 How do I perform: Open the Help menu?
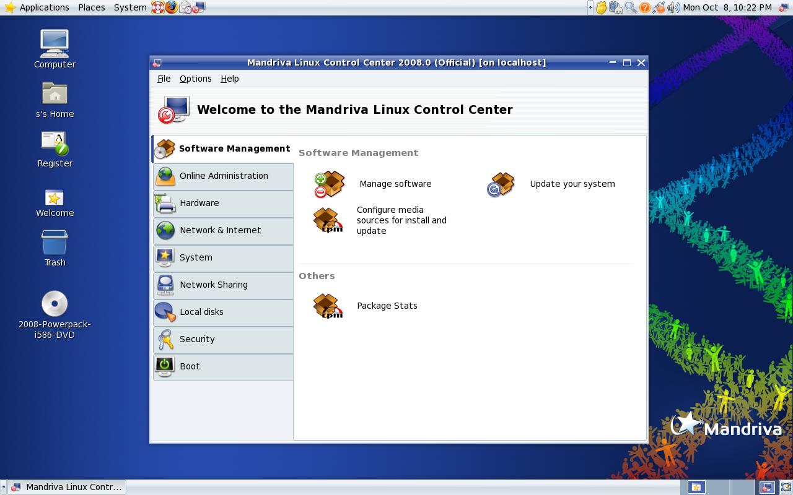(x=229, y=79)
